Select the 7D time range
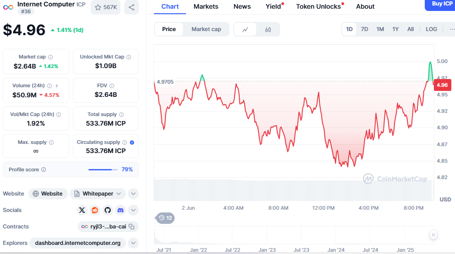The width and height of the screenshot is (455, 254). pos(364,29)
